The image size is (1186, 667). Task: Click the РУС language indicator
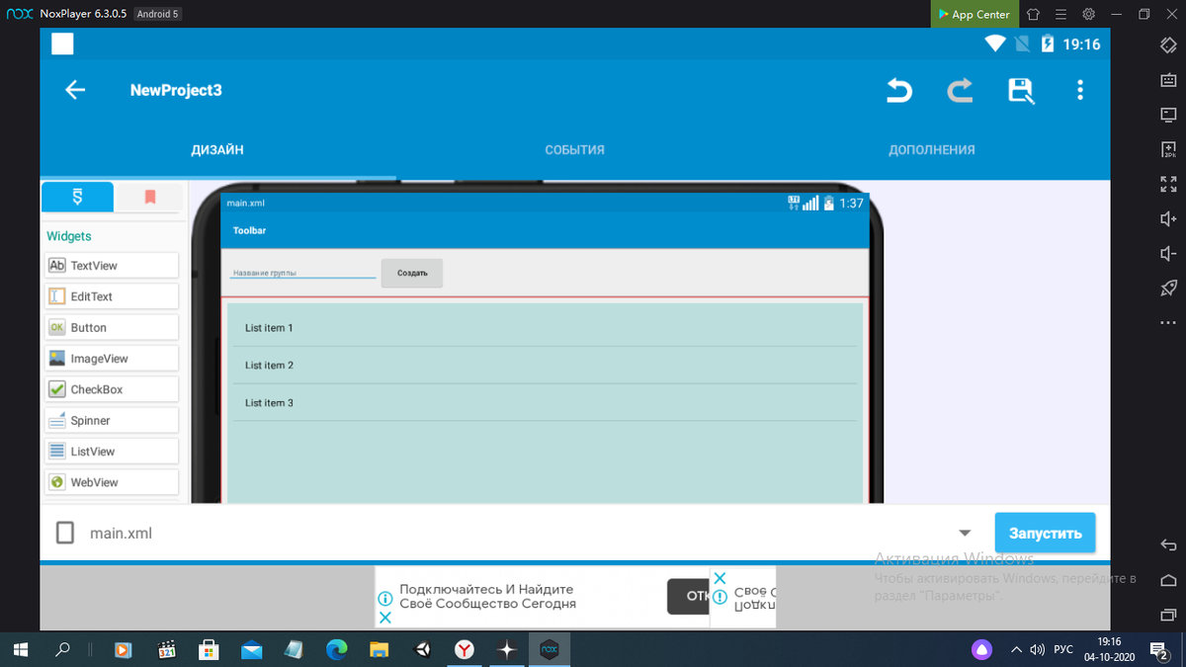1063,650
